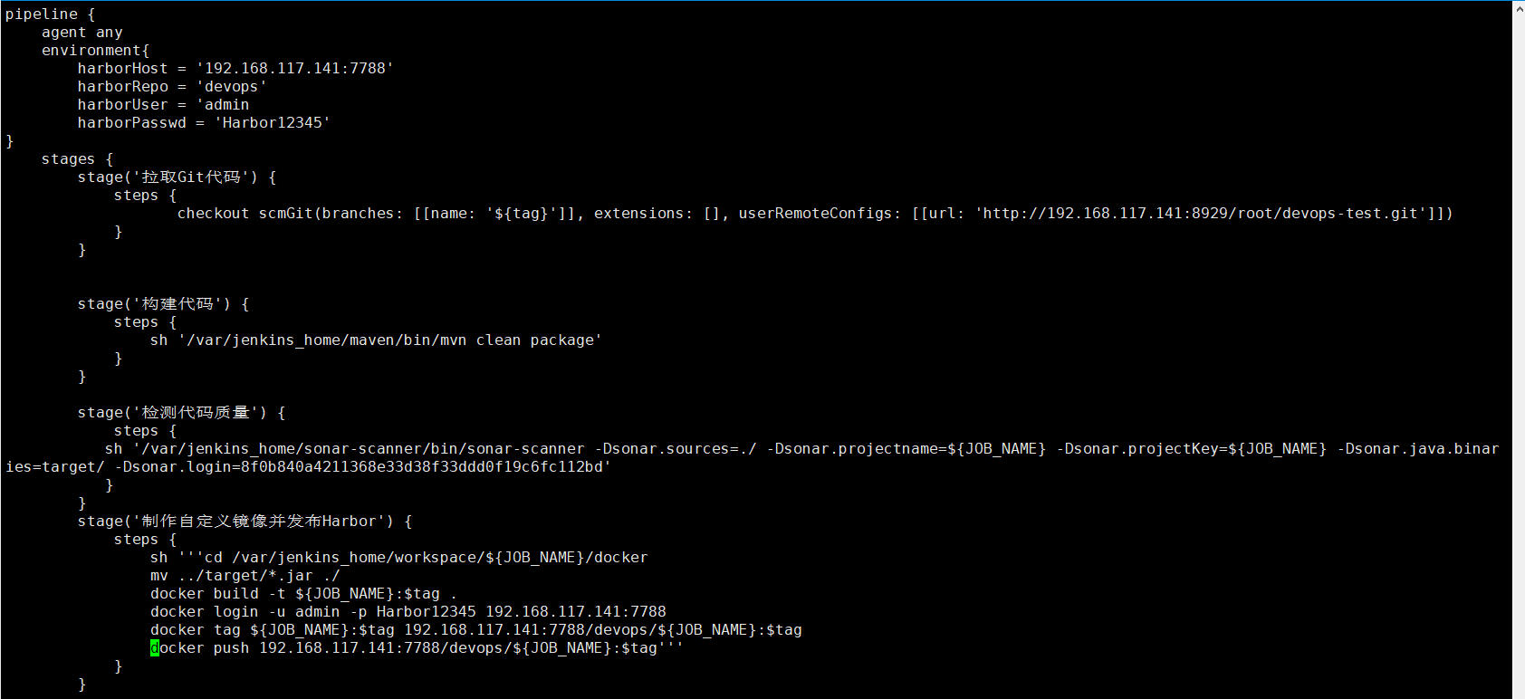The height and width of the screenshot is (699, 1525).
Task: Click the '拉取Git代码' stage name
Action: [191, 177]
